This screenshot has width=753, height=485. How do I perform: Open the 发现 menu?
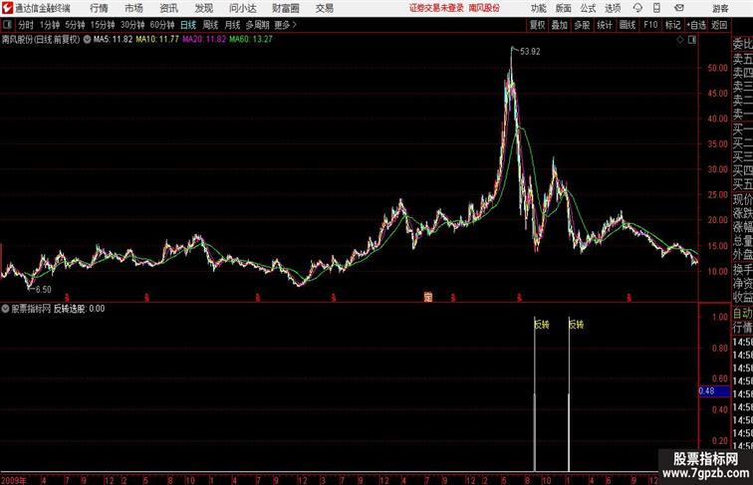(203, 8)
